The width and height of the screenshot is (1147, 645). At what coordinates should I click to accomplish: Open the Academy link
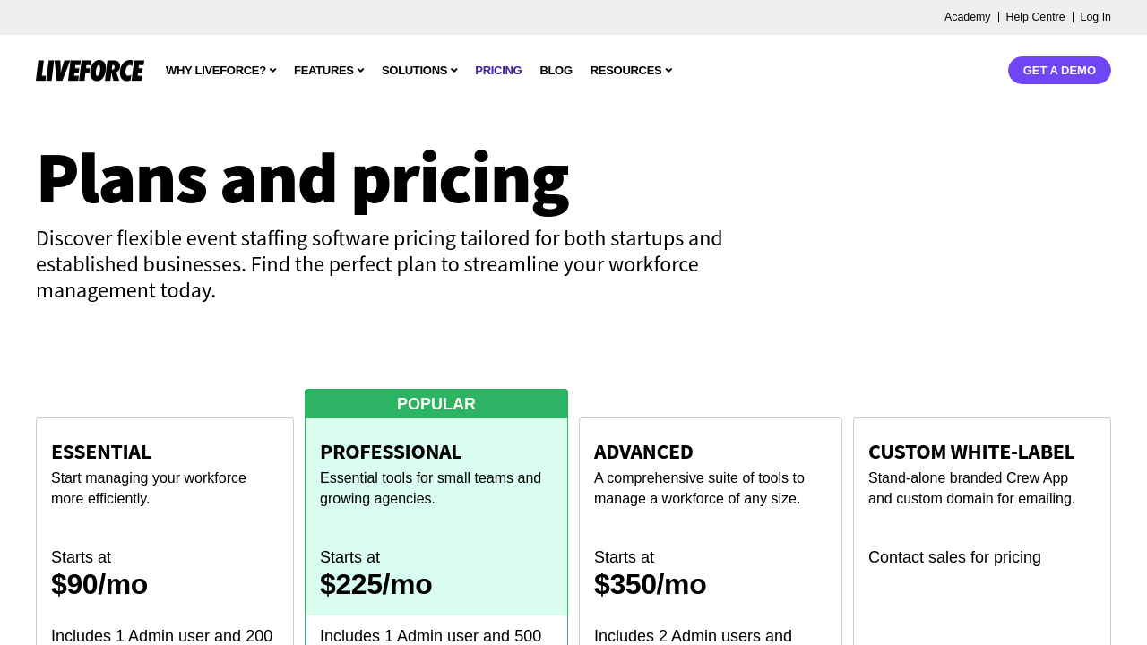click(967, 17)
